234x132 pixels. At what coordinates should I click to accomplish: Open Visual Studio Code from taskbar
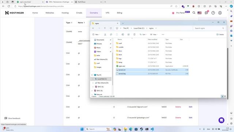point(152,129)
